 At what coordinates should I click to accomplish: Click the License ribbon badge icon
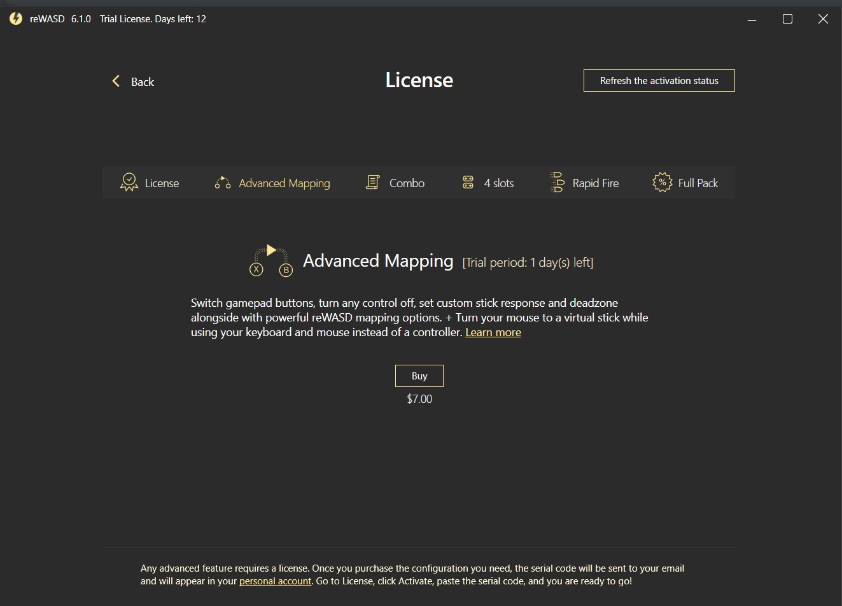(x=129, y=183)
